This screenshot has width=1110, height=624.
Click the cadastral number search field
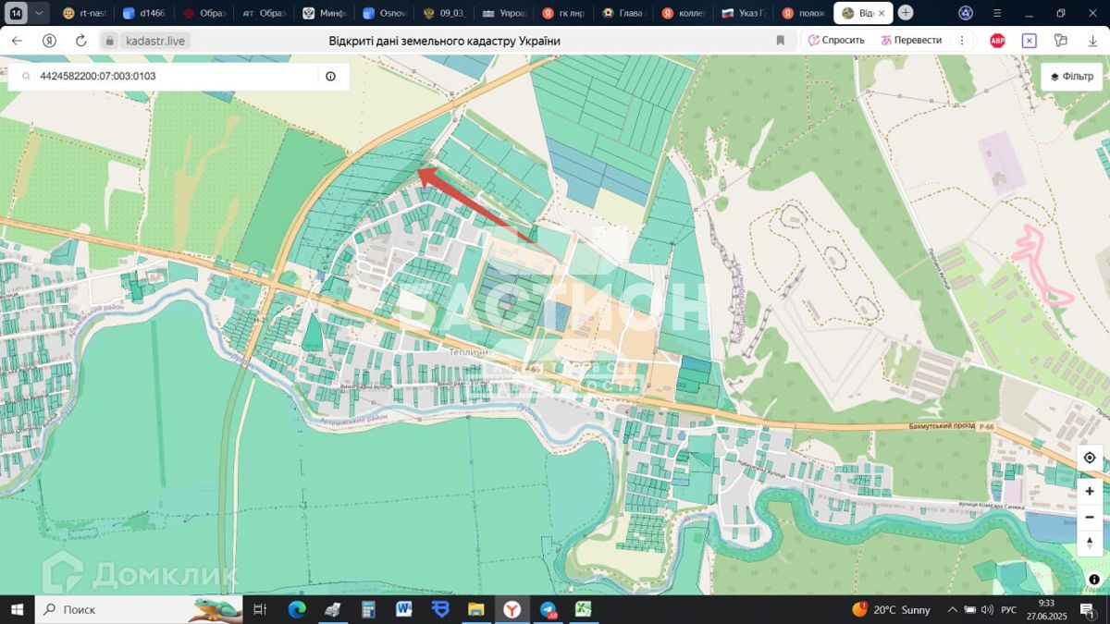[x=176, y=77]
